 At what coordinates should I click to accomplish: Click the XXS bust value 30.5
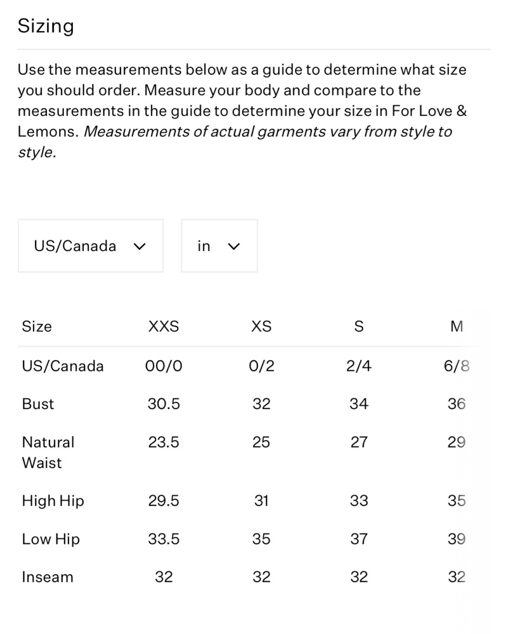[164, 403]
